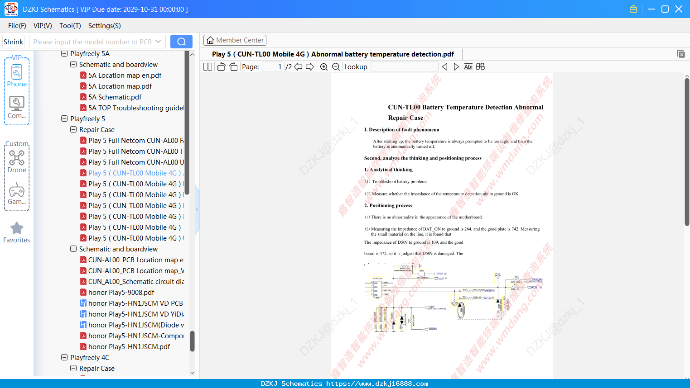The width and height of the screenshot is (690, 388).
Task: Collapse the Playfreely 5A node
Action: click(64, 53)
